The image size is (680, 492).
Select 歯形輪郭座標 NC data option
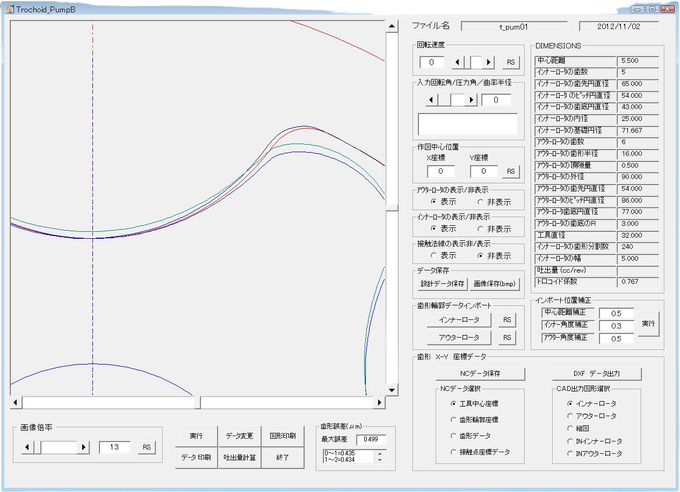pos(454,420)
